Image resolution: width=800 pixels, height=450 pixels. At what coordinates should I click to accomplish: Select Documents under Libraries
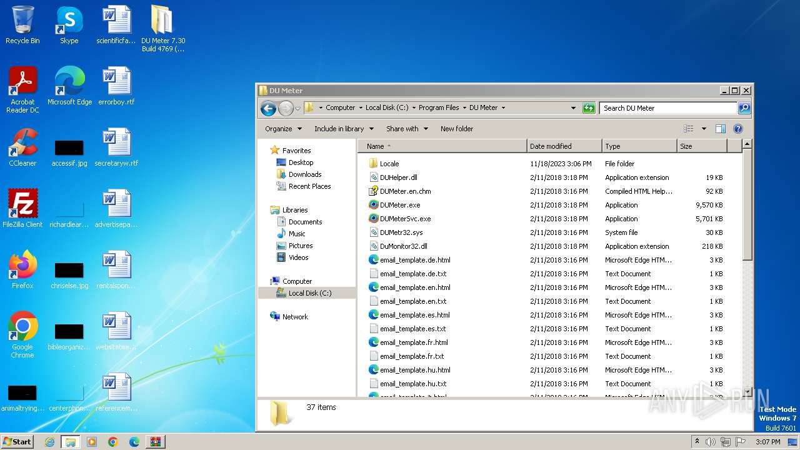(x=305, y=222)
